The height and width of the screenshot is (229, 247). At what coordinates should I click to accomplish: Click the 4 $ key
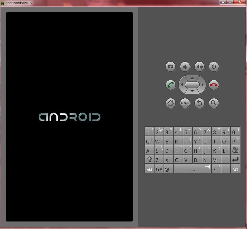coord(178,131)
